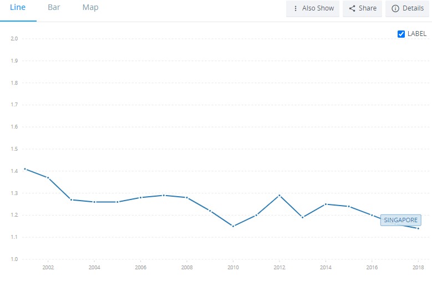432x302 pixels.
Task: Switch to the Map tab
Action: click(x=90, y=8)
